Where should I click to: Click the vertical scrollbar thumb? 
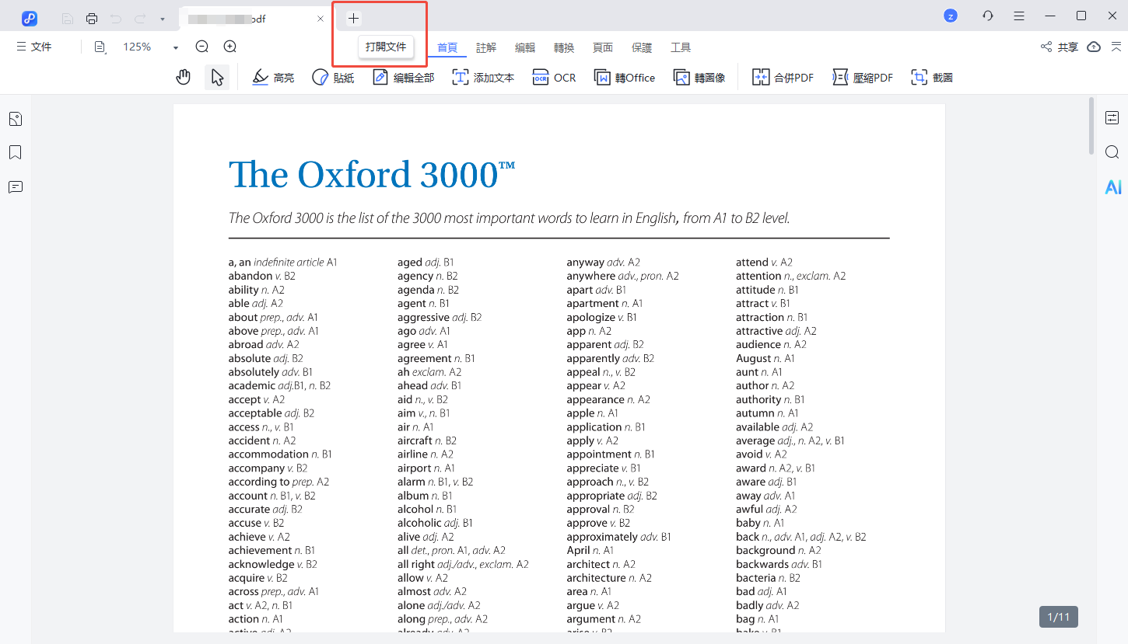tap(1091, 124)
